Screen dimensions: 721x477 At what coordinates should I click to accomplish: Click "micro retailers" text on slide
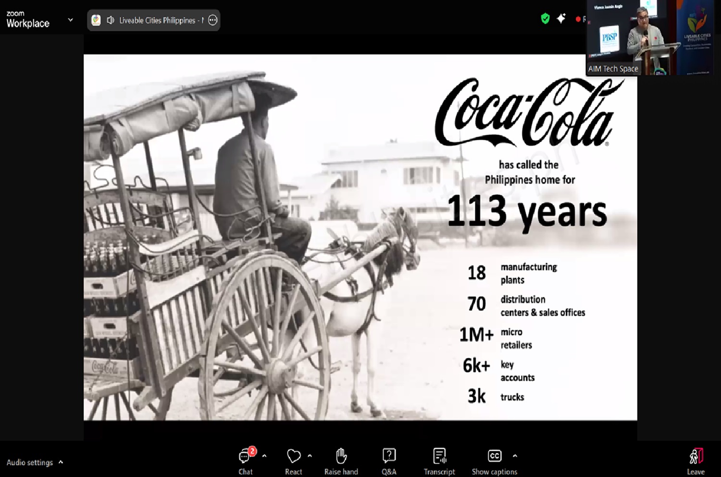pyautogui.click(x=516, y=339)
